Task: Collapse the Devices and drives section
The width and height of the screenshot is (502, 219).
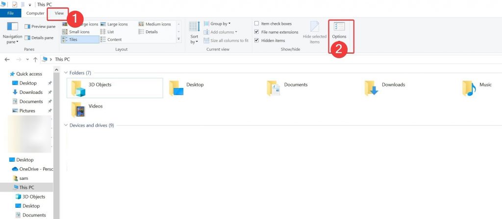Action: click(x=67, y=126)
